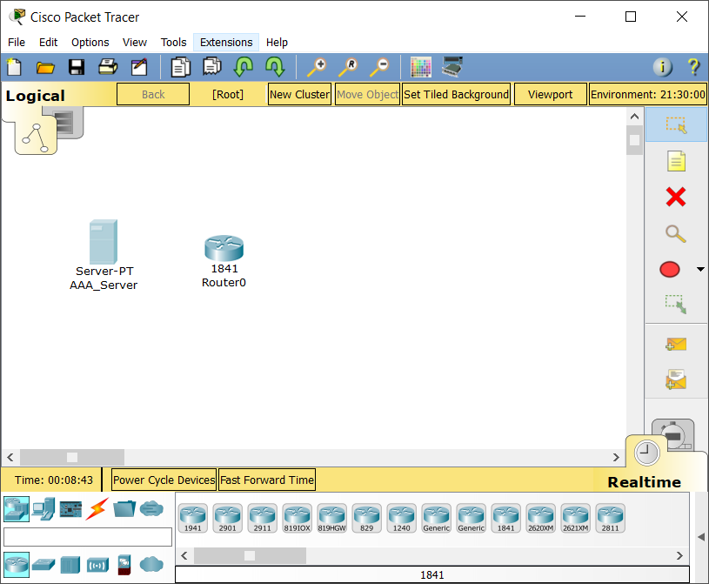Click Set Tiled Background
This screenshot has height=584, width=709.
456,94
